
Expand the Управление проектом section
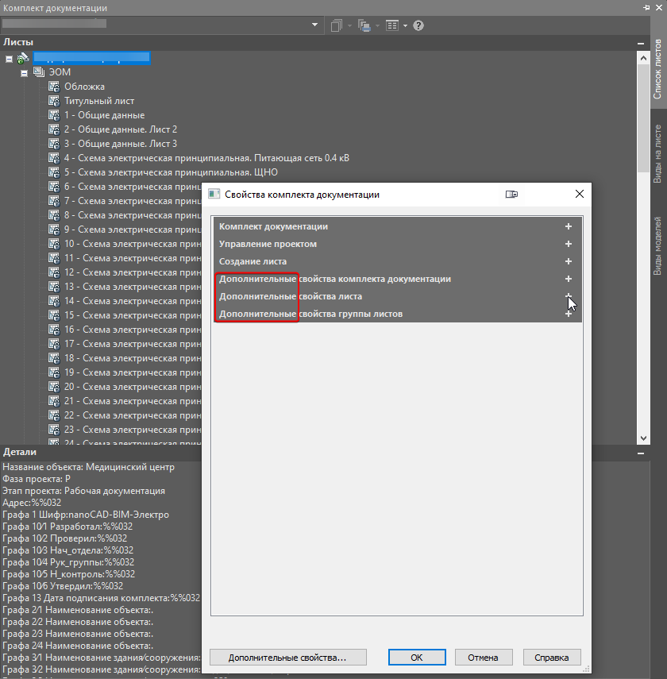click(x=569, y=244)
